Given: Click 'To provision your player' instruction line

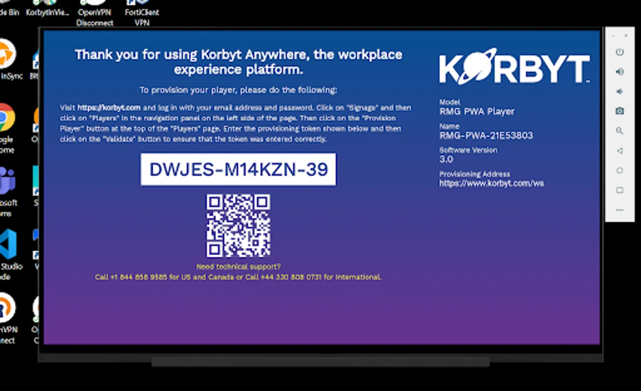Looking at the screenshot, I should [x=238, y=90].
